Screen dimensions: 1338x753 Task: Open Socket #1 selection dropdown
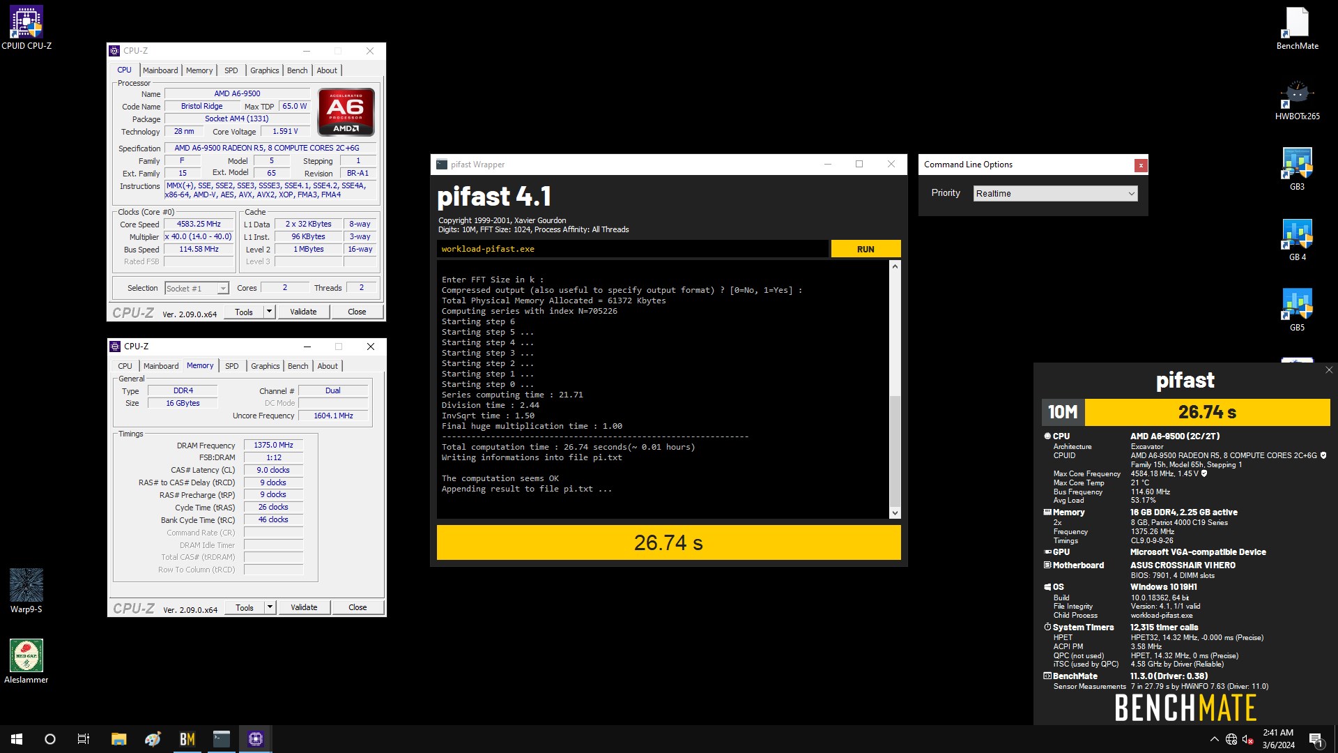tap(197, 288)
